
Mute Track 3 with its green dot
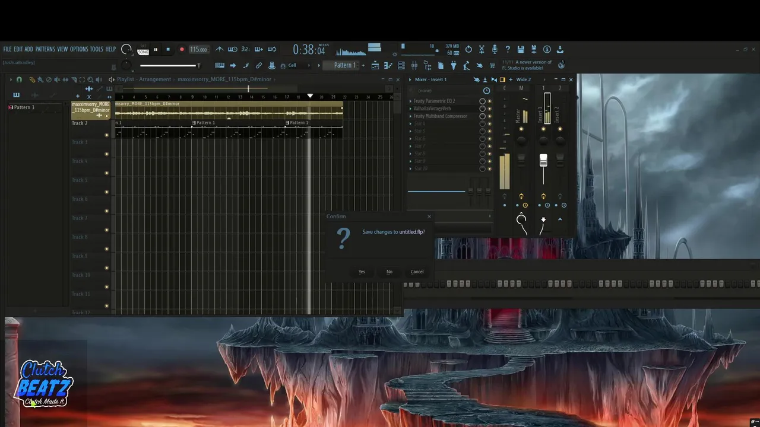[x=107, y=154]
